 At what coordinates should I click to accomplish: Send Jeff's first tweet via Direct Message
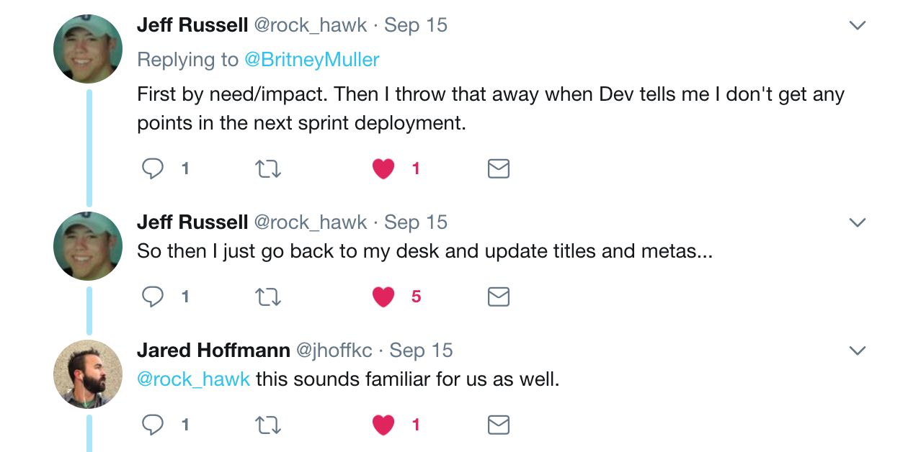coord(498,168)
